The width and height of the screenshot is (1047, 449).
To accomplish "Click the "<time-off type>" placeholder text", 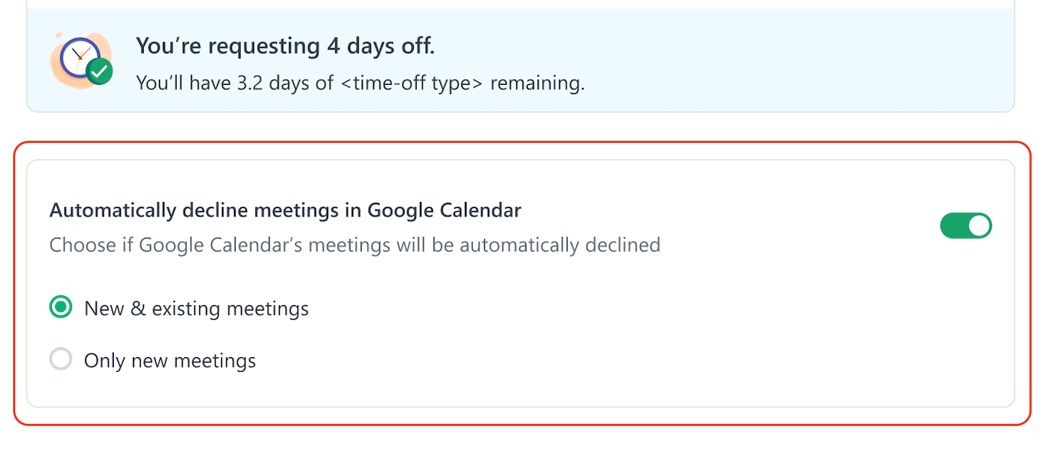I will coord(411,83).
